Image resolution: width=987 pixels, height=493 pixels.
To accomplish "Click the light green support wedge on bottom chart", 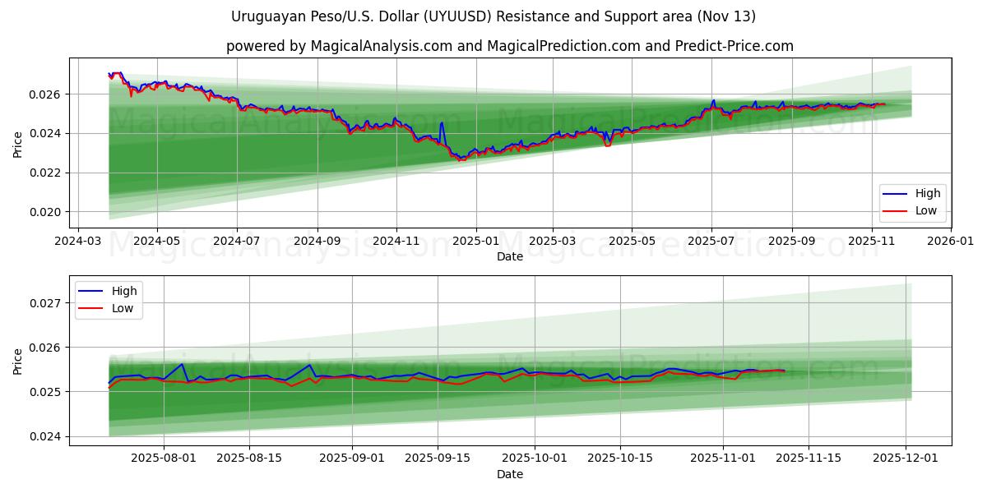I will click(x=781, y=320).
